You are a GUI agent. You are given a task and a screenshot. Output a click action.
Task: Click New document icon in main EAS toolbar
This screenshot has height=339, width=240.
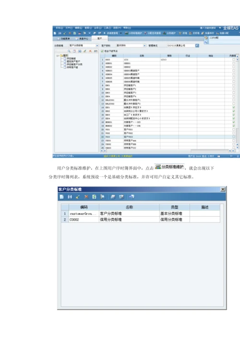pyautogui.click(x=55, y=33)
